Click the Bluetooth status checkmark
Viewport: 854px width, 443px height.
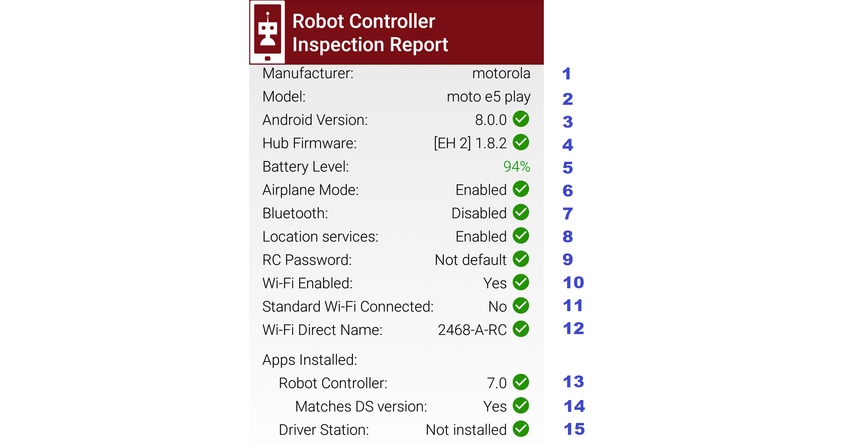(521, 212)
